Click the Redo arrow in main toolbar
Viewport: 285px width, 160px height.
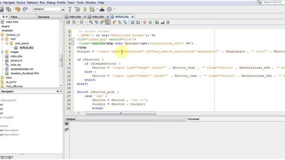click(x=25, y=9)
